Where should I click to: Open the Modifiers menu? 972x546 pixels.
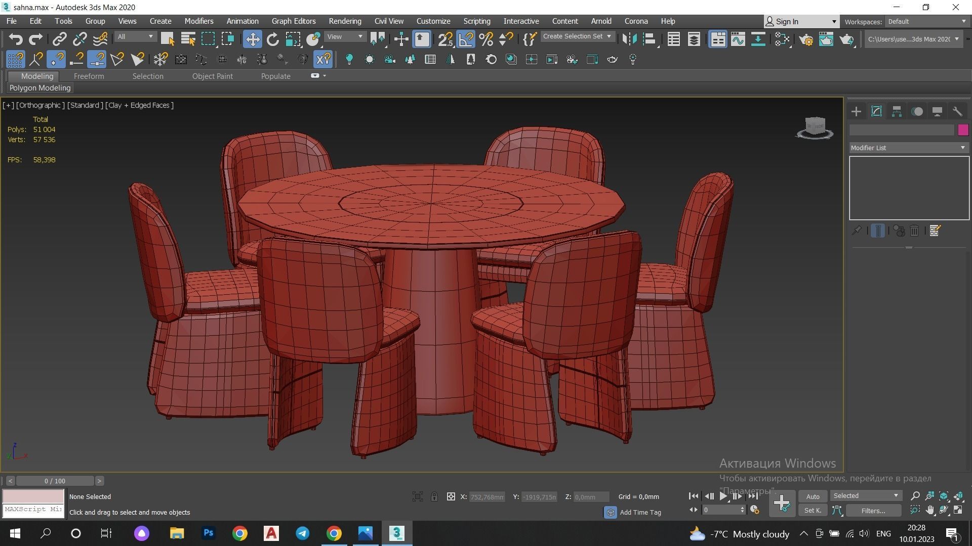tap(198, 21)
